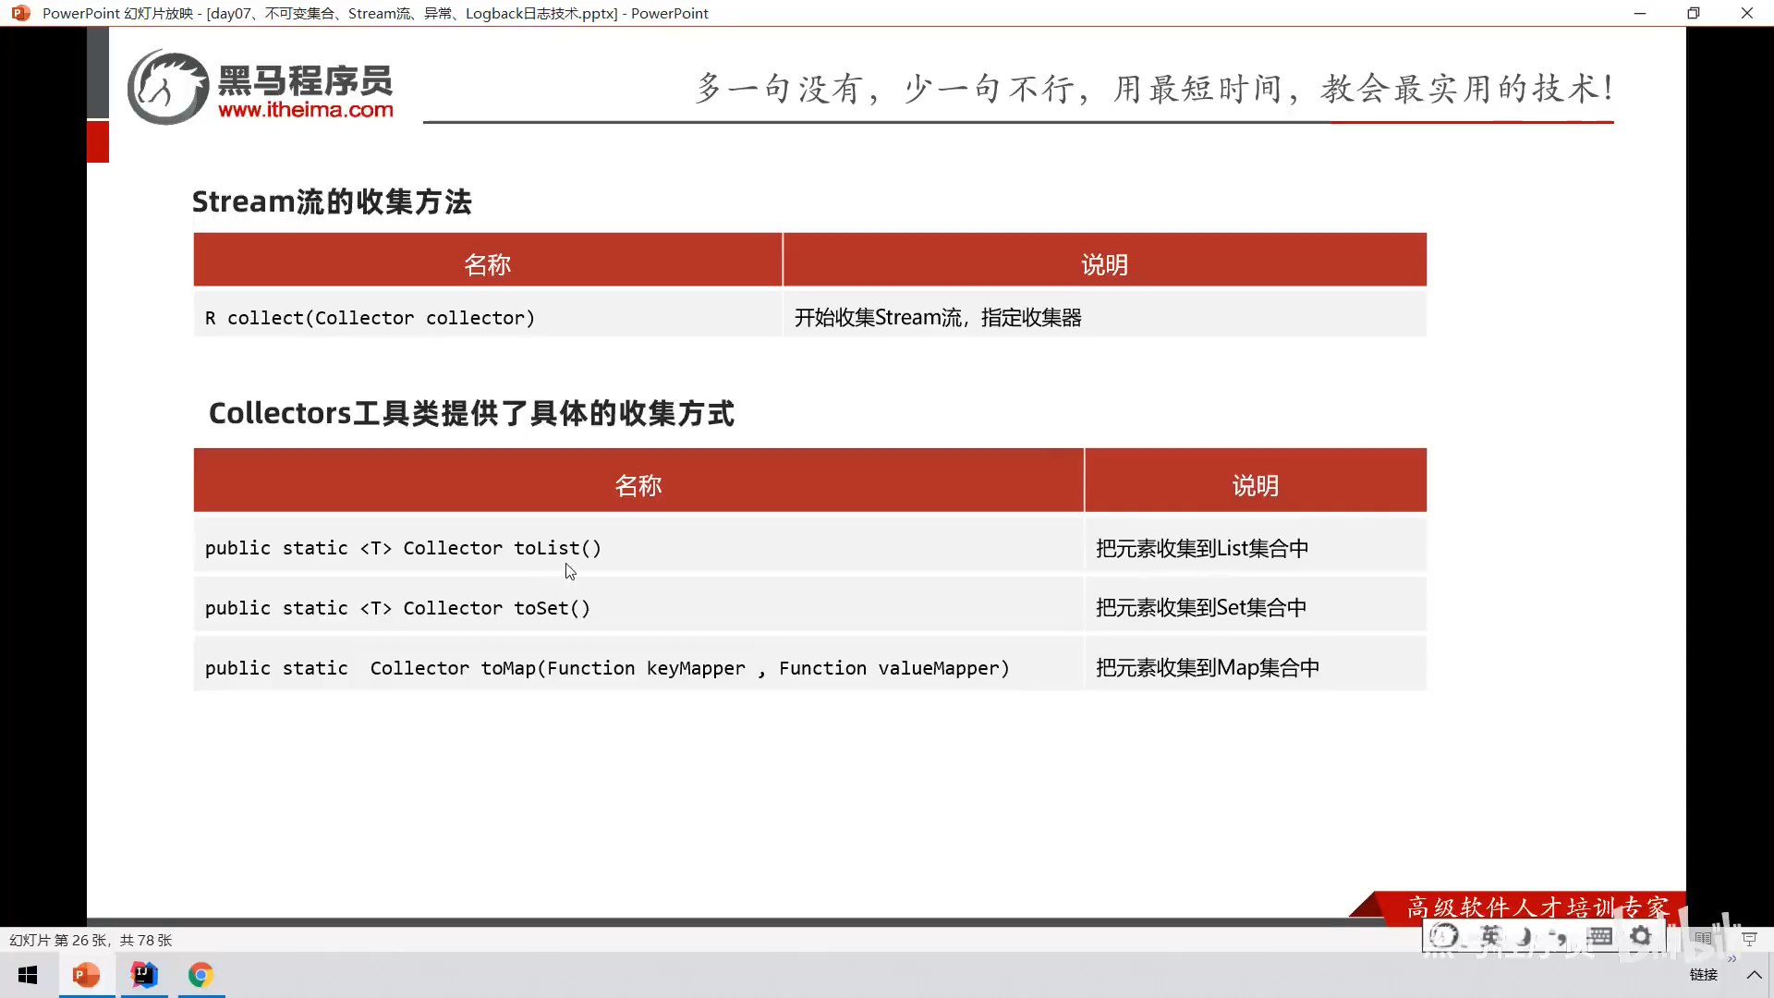This screenshot has height=998, width=1774.
Task: Click the IME logo icon
Action: pyautogui.click(x=1444, y=936)
